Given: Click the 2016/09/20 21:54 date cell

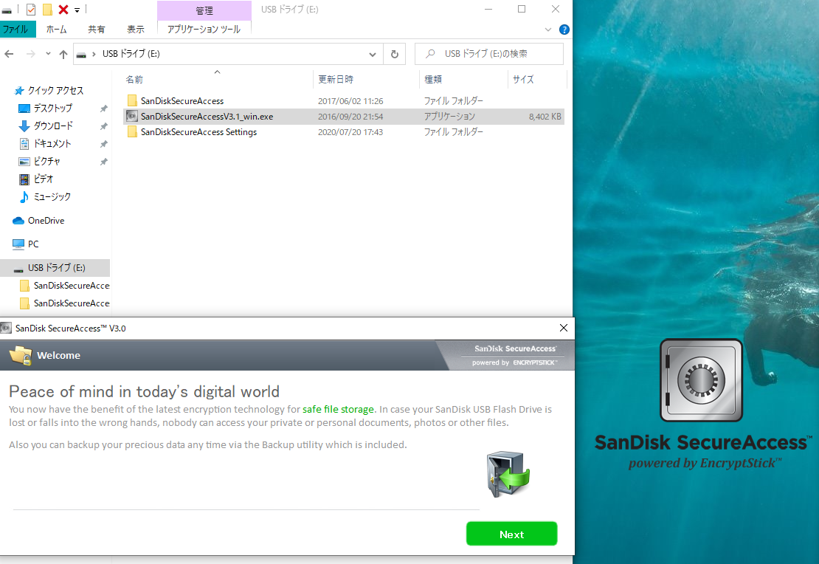Looking at the screenshot, I should click(350, 117).
